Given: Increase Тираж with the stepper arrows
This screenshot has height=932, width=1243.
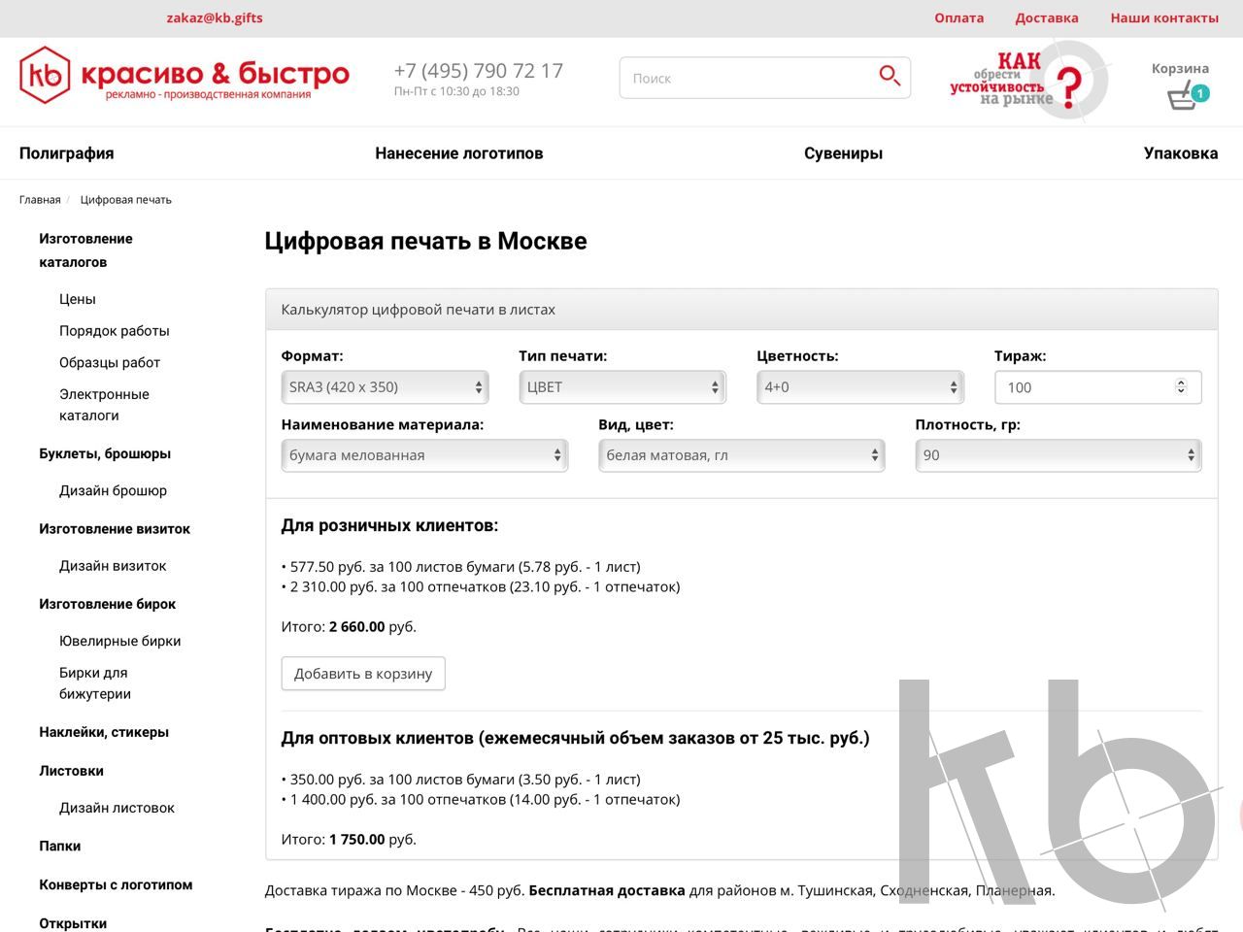Looking at the screenshot, I should [1179, 382].
